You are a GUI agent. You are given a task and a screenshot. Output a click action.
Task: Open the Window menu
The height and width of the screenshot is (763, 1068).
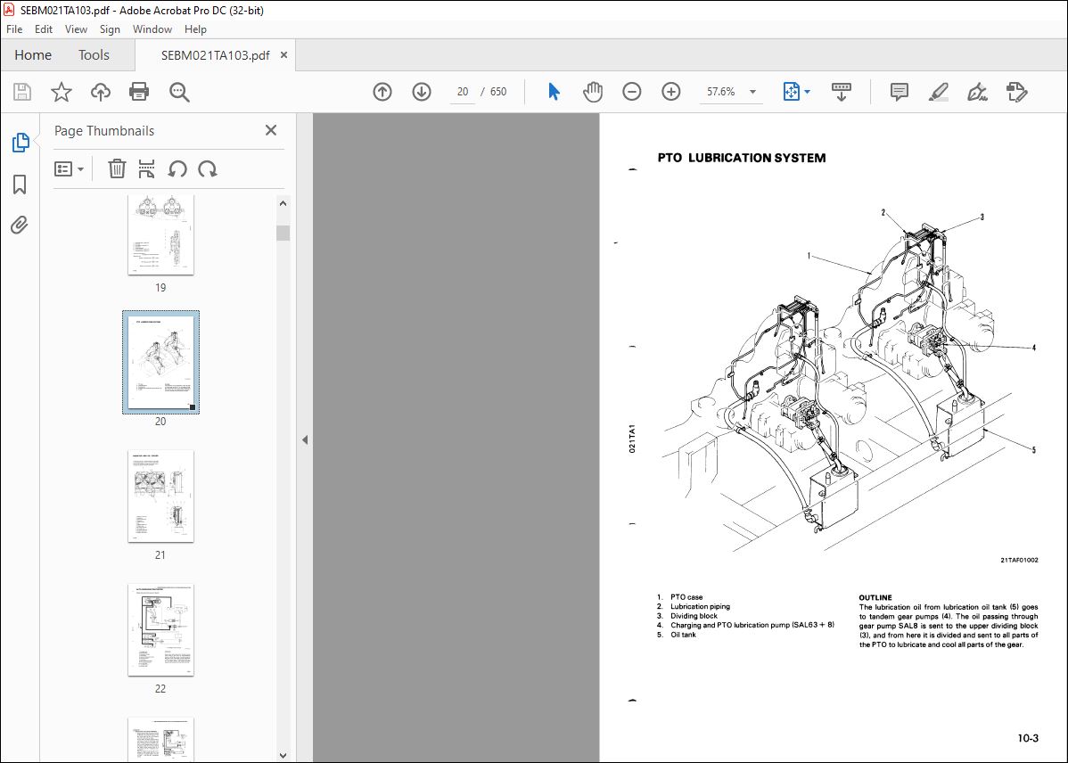[x=152, y=29]
